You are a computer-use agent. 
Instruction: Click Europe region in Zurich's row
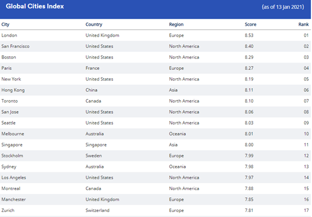pos(176,211)
